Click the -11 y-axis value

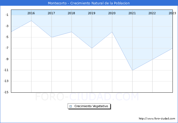6,70
